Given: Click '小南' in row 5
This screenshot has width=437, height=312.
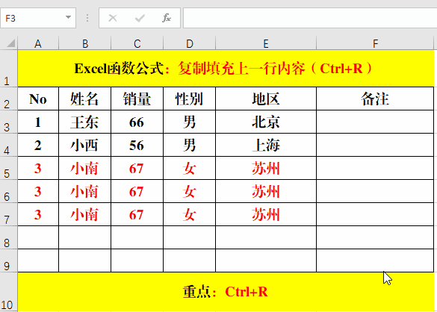Looking at the screenshot, I should click(x=84, y=168).
